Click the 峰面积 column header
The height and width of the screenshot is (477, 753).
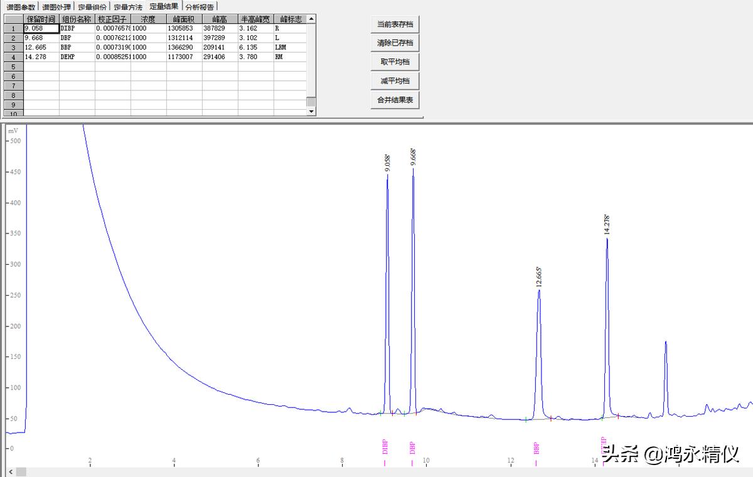click(x=184, y=19)
